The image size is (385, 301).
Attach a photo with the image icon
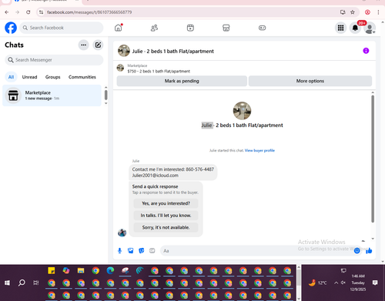[x=130, y=251]
